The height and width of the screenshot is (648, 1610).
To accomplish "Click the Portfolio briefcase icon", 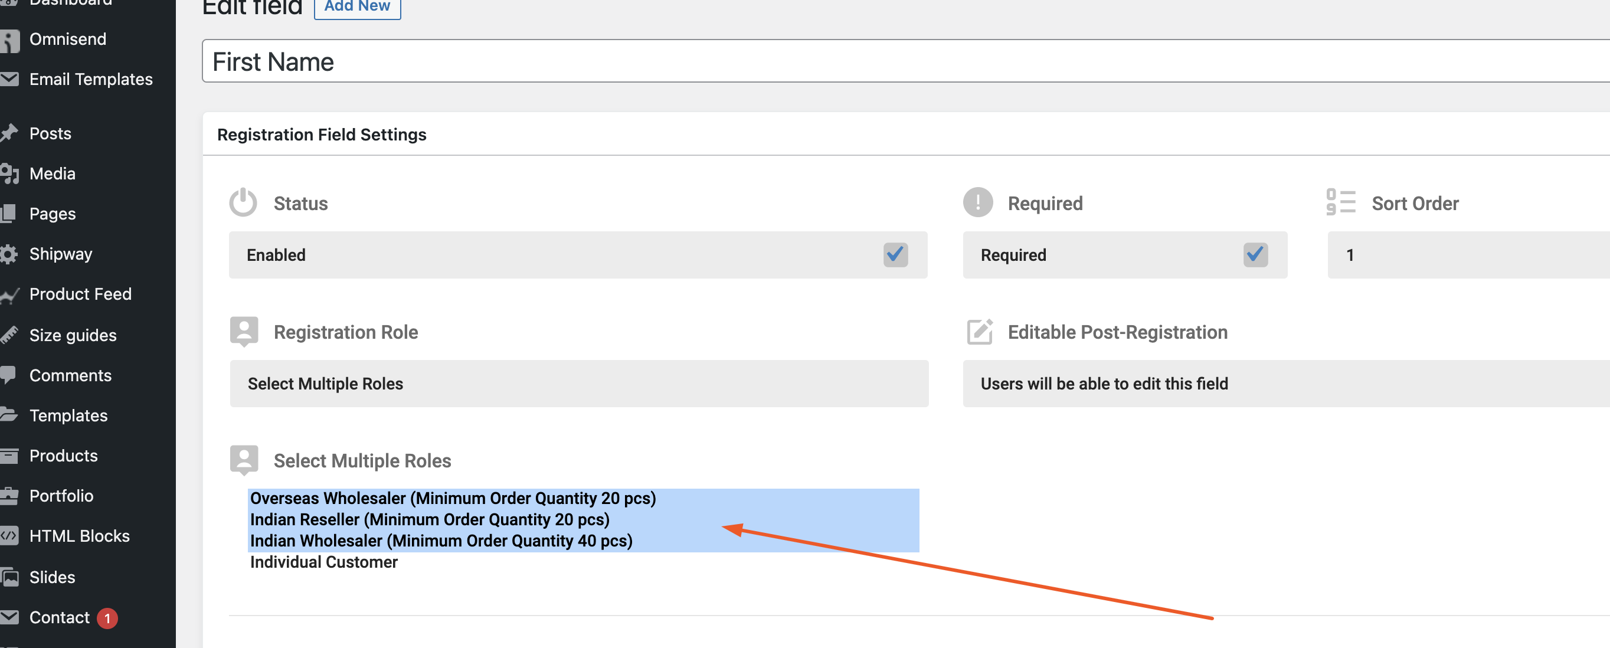I will [x=9, y=496].
